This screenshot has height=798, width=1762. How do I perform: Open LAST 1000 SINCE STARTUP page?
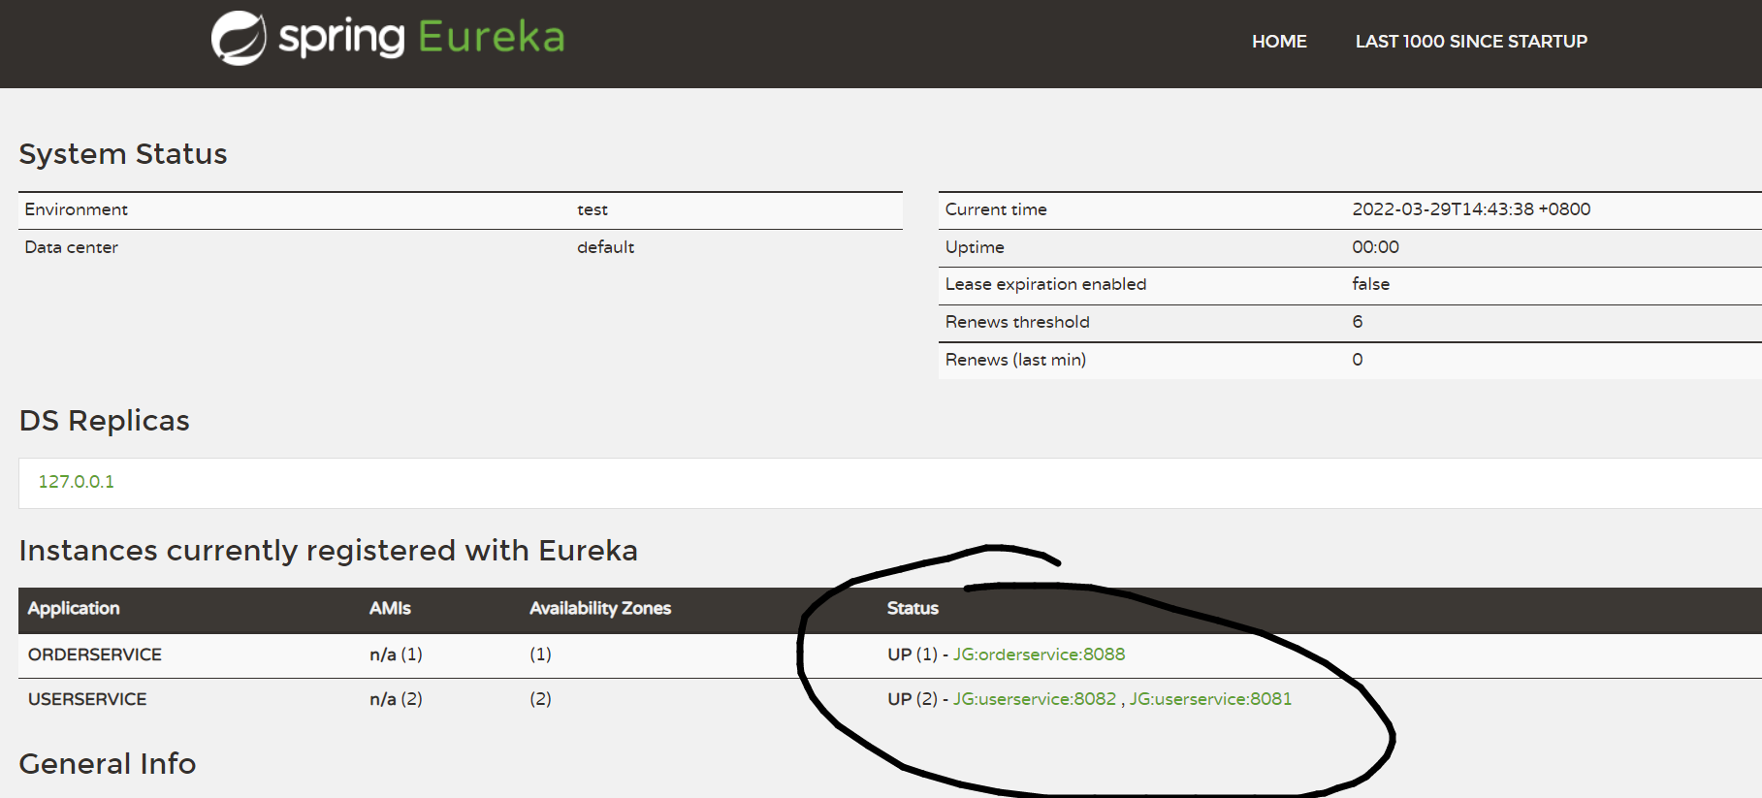(x=1471, y=42)
